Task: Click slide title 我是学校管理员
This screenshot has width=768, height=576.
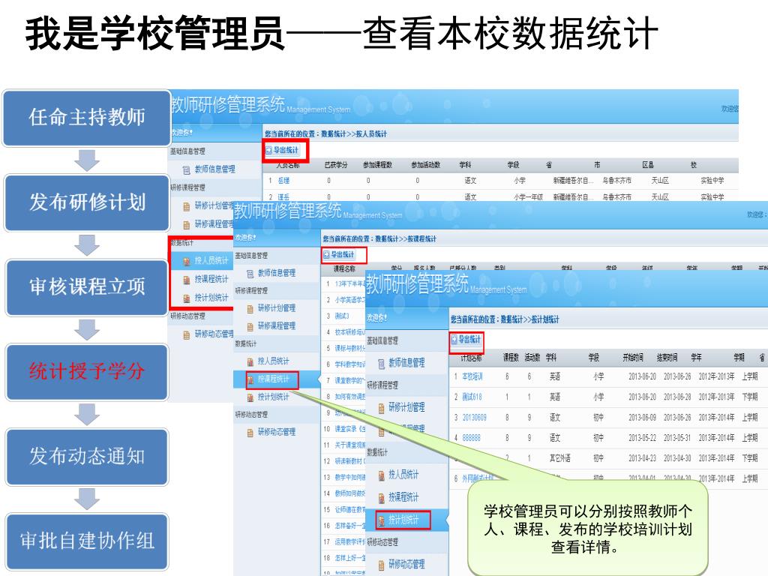Action: click(x=154, y=33)
